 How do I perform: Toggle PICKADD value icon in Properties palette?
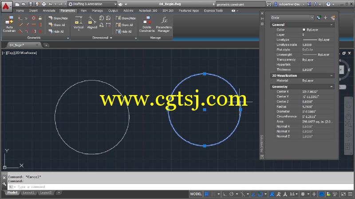point(319,18)
